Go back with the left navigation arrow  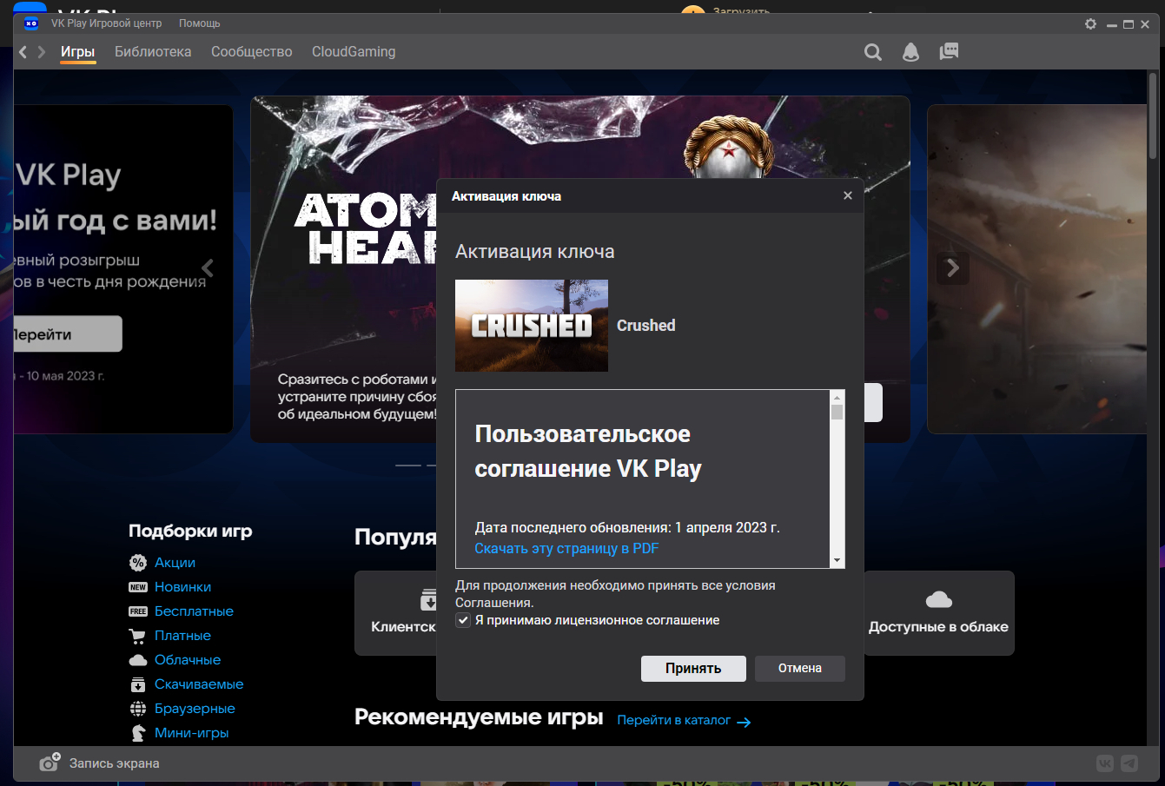pyautogui.click(x=23, y=52)
